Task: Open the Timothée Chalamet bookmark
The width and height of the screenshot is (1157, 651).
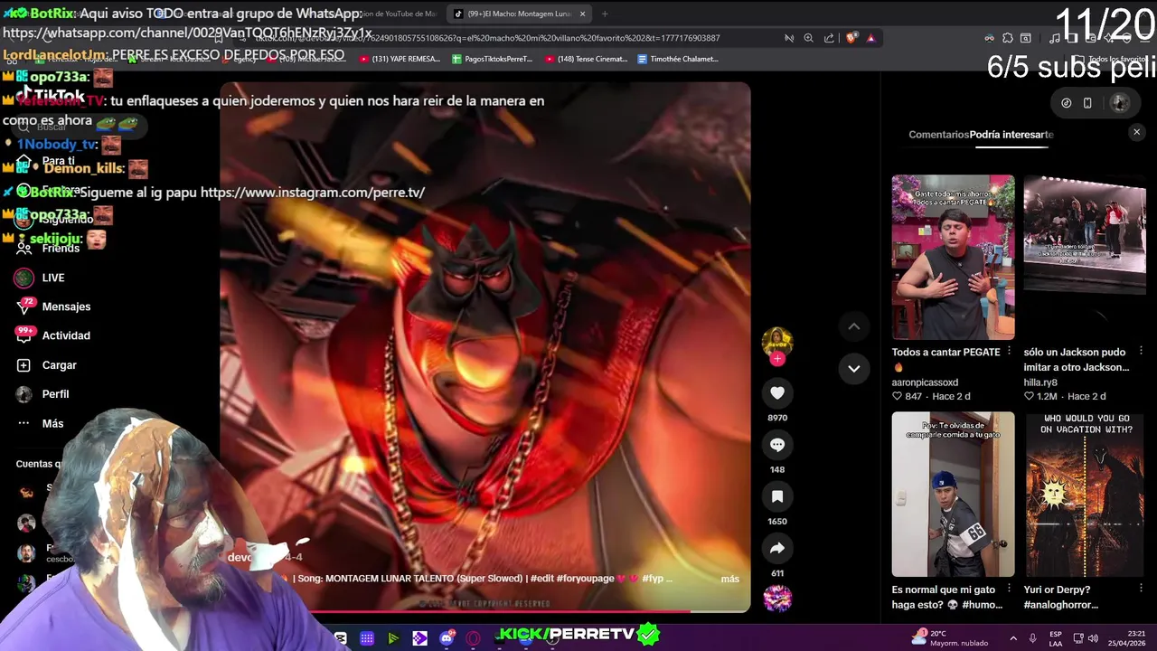Action: [x=678, y=59]
